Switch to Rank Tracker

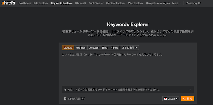tap(96, 3)
